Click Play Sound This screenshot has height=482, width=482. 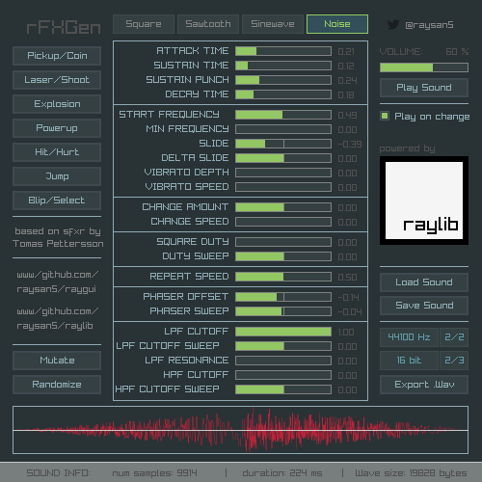[424, 88]
